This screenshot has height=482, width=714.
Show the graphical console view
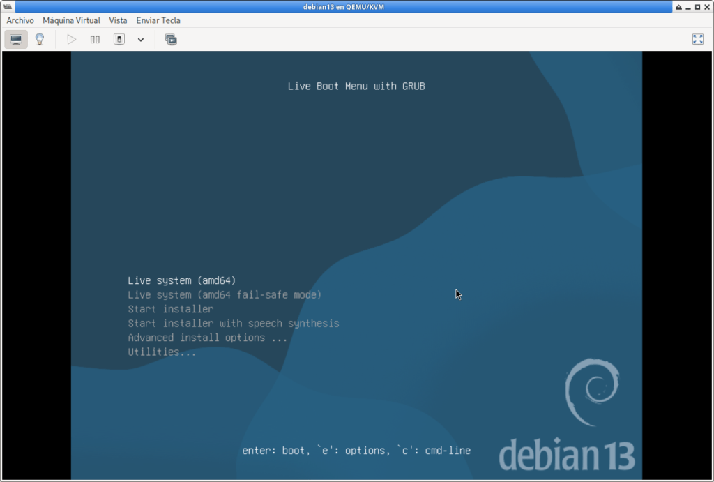16,40
